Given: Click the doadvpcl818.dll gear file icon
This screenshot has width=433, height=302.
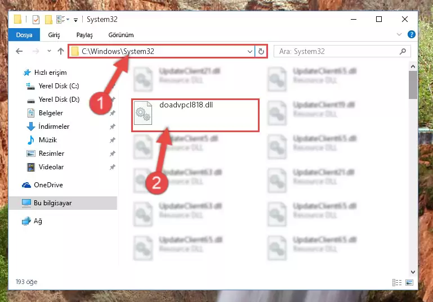Looking at the screenshot, I should (143, 113).
